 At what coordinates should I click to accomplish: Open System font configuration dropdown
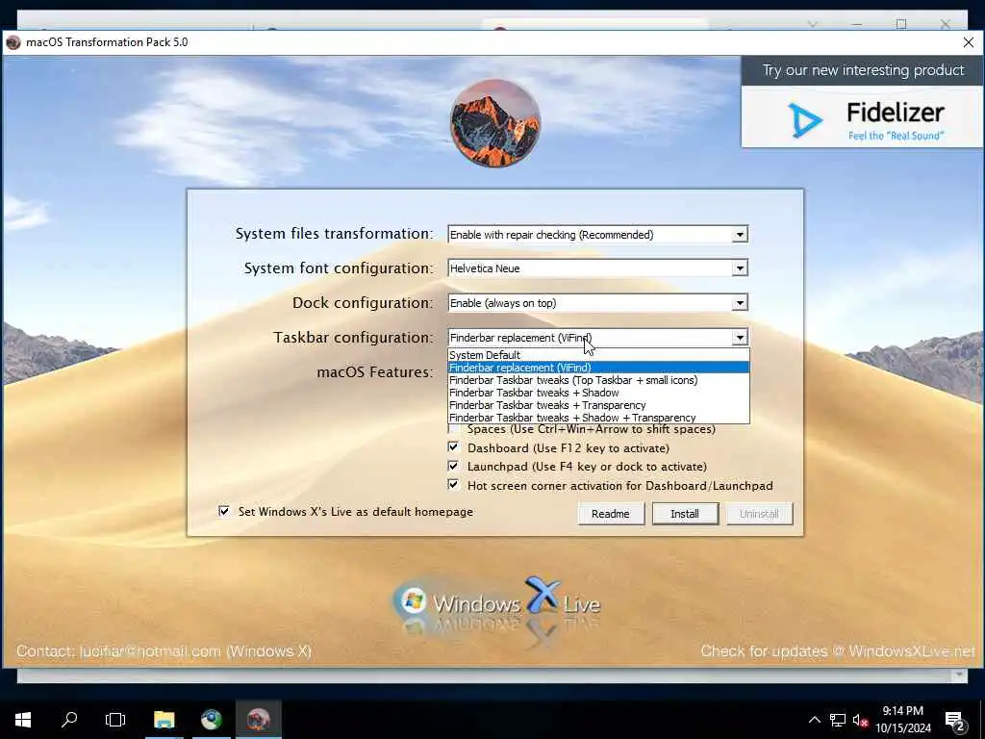[740, 268]
